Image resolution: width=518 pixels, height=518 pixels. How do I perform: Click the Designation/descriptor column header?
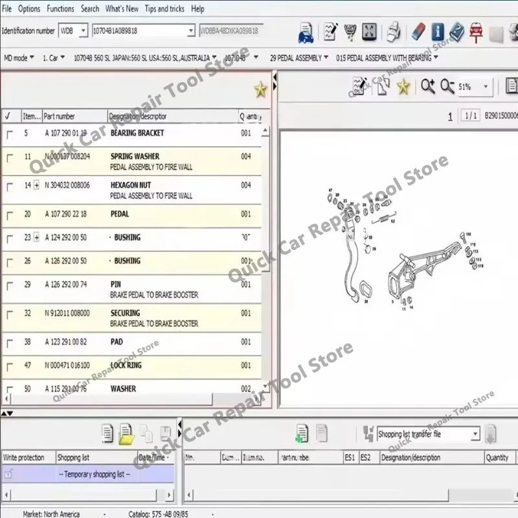coord(173,117)
